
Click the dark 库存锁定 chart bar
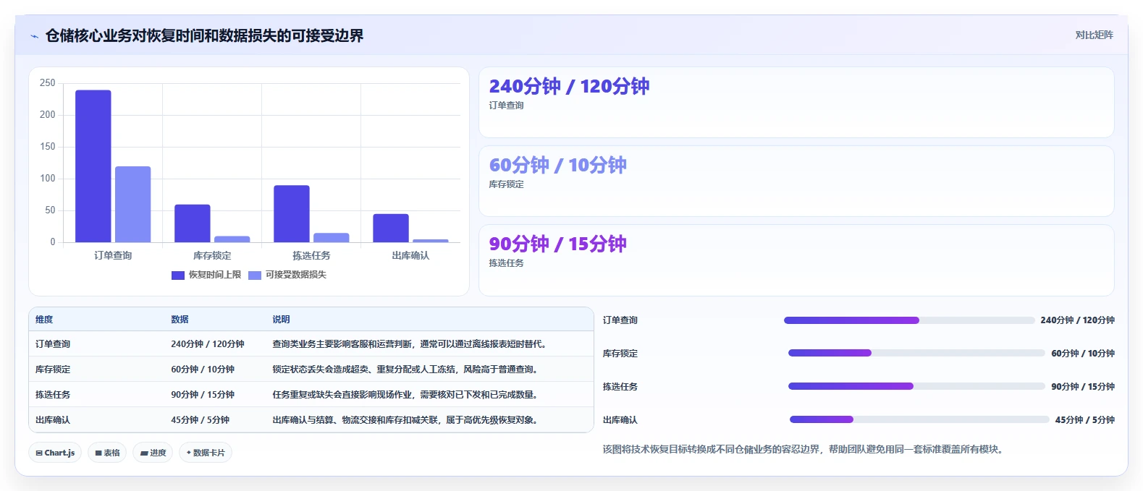point(193,223)
